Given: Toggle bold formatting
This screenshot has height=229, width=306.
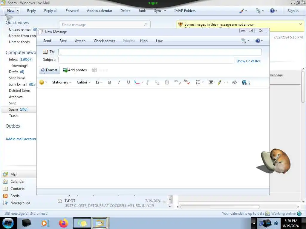Looking at the screenshot, I should [109, 82].
